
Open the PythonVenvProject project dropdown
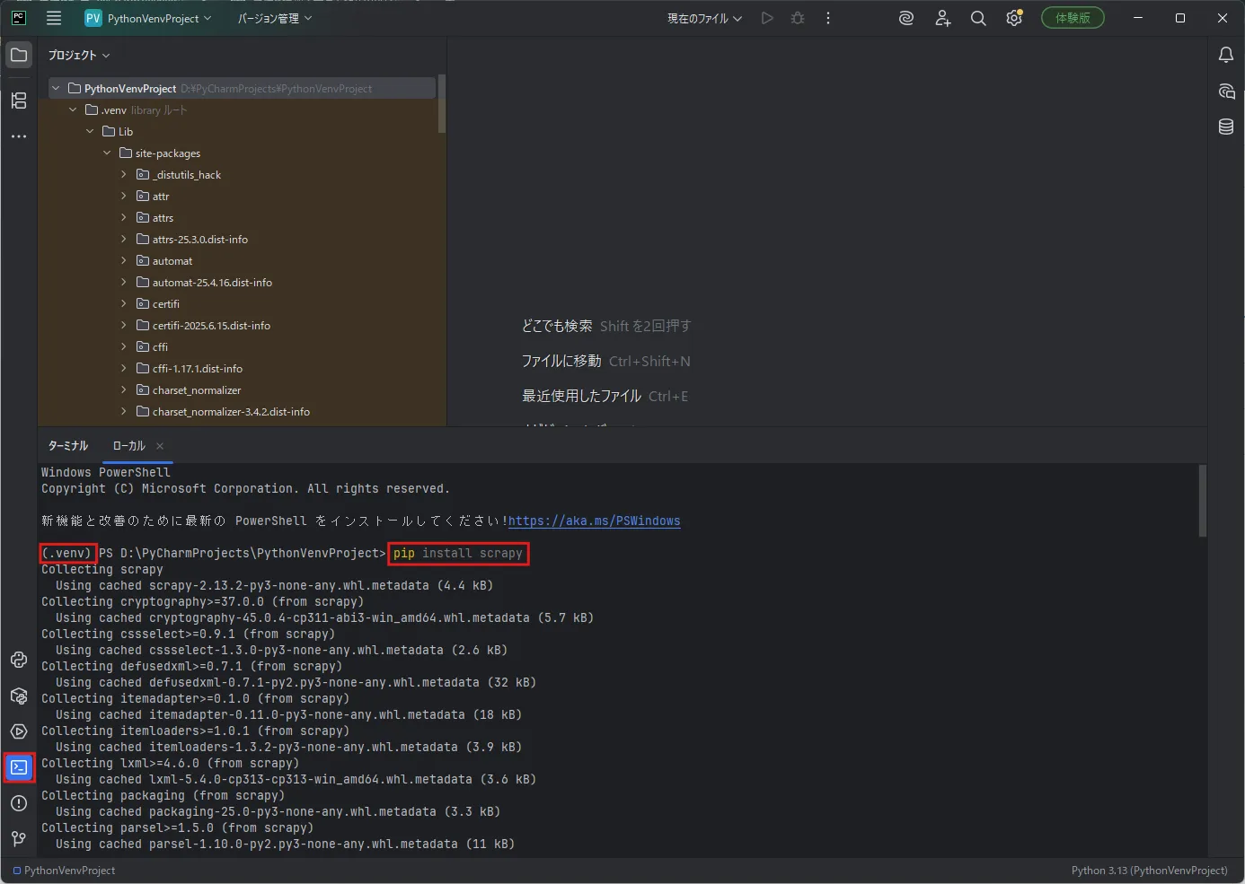pyautogui.click(x=148, y=18)
